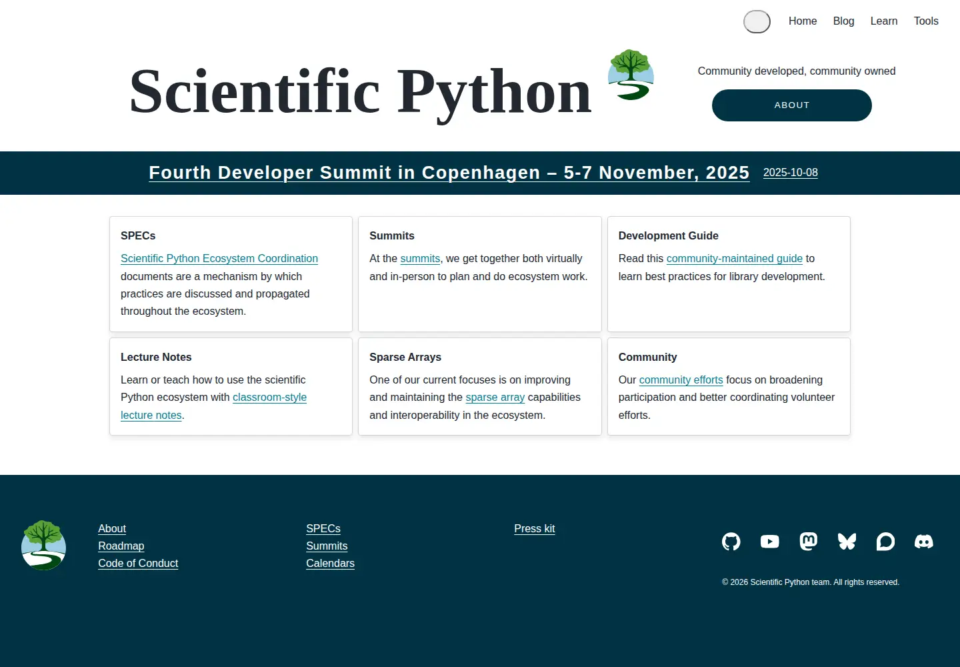Viewport: 960px width, 667px height.
Task: Open the community efforts link
Action: [x=681, y=380]
